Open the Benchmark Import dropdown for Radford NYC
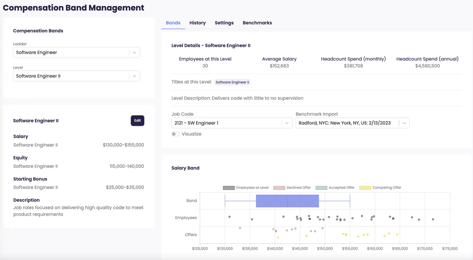 [352, 123]
